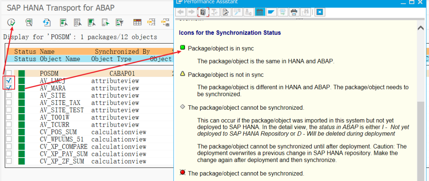The image size is (429, 181).
Task: Click the Save Layout icon with the disk
Action: click(165, 22)
